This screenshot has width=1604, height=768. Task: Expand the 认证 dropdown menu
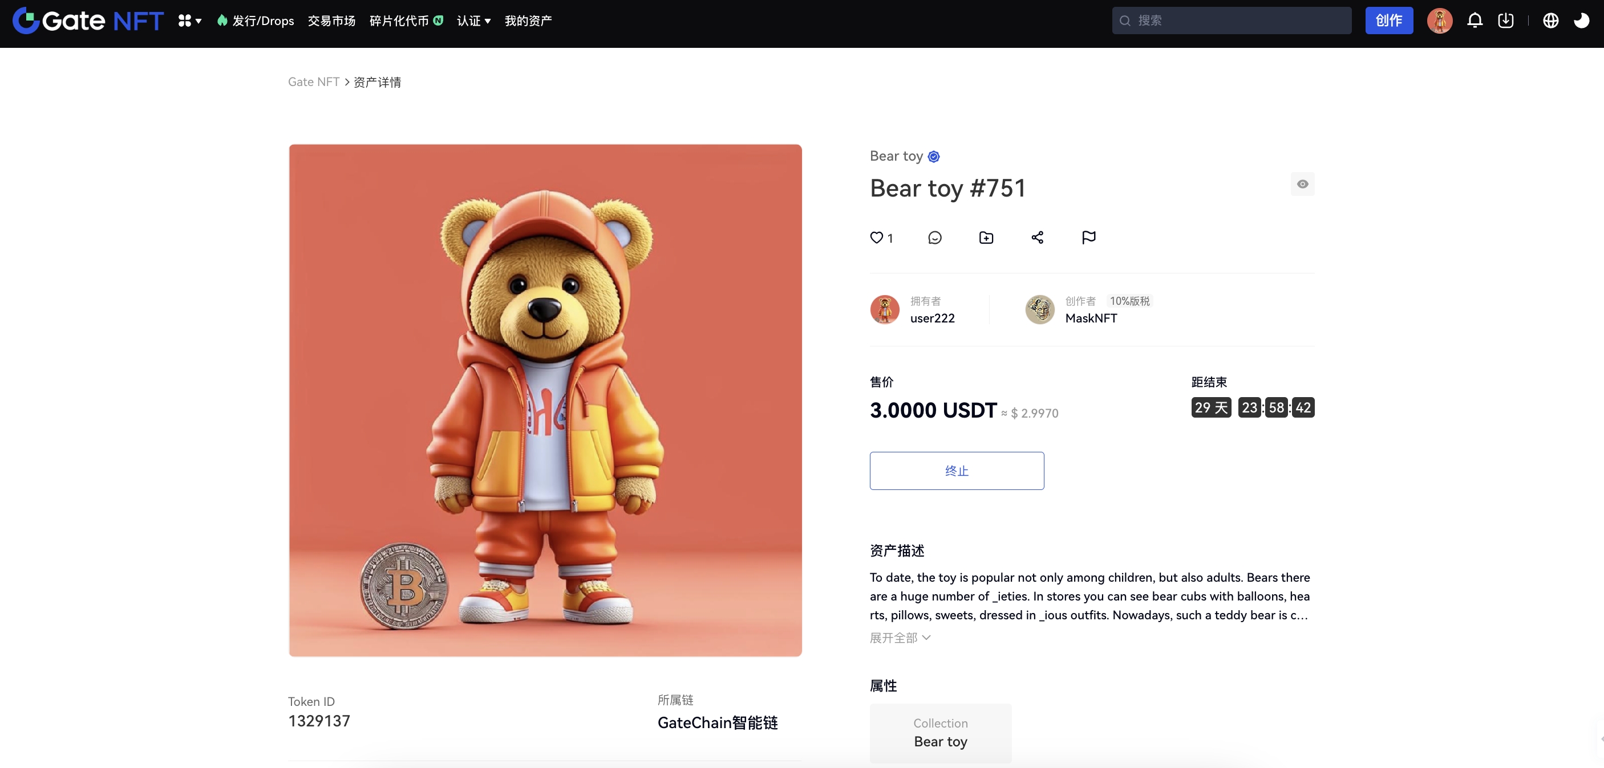click(x=473, y=21)
